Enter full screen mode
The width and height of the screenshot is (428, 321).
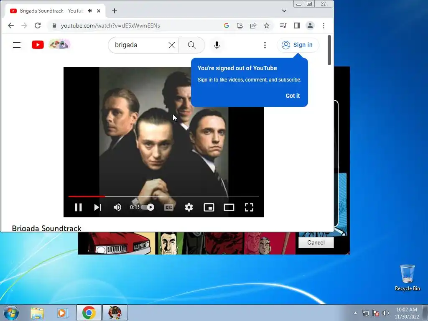pyautogui.click(x=249, y=207)
